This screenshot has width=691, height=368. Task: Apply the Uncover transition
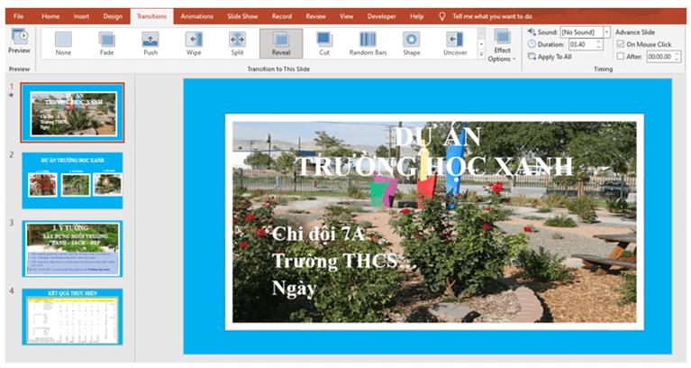(x=455, y=43)
